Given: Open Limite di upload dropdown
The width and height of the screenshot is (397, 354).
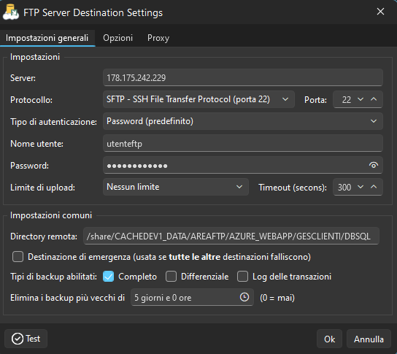Looking at the screenshot, I should [x=176, y=187].
